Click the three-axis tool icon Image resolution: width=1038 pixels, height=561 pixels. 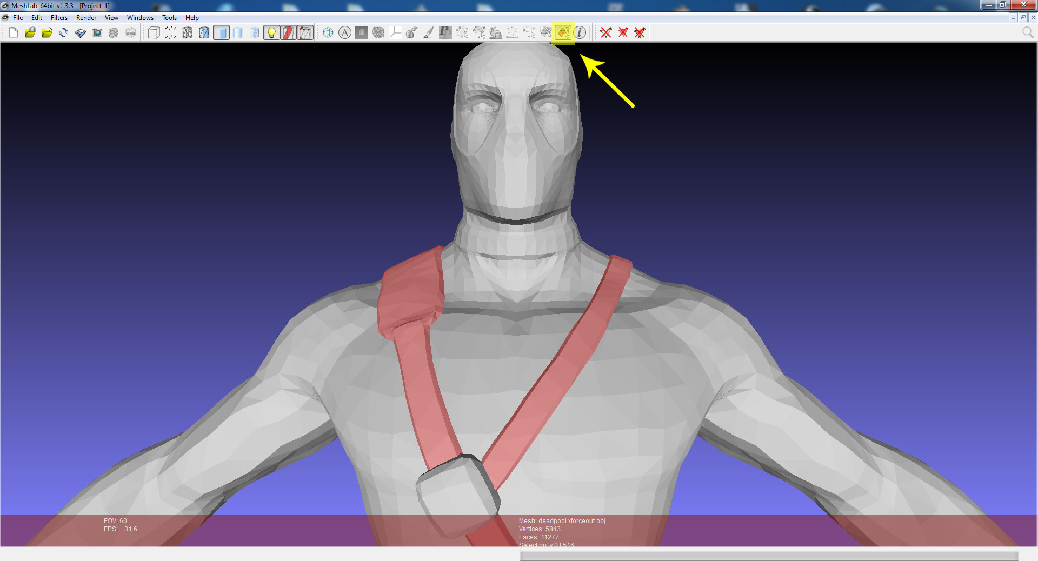tap(395, 33)
